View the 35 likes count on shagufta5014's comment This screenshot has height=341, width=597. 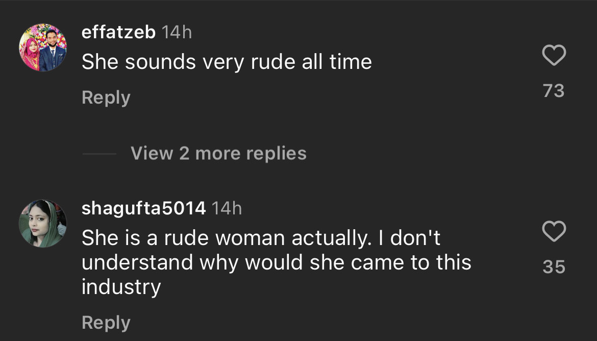tap(554, 267)
